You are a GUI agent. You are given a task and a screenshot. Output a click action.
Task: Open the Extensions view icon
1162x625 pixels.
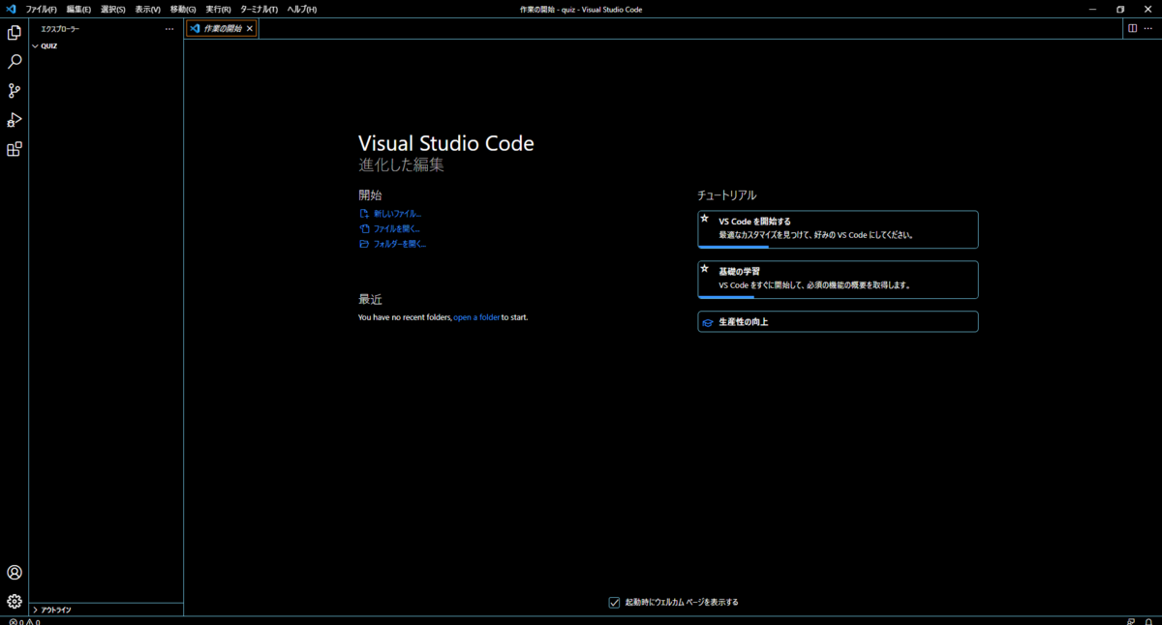point(15,149)
